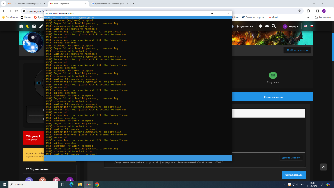This screenshot has width=334, height=188.
Task: Open Microsoft Edge from the taskbar
Action: click(71, 184)
